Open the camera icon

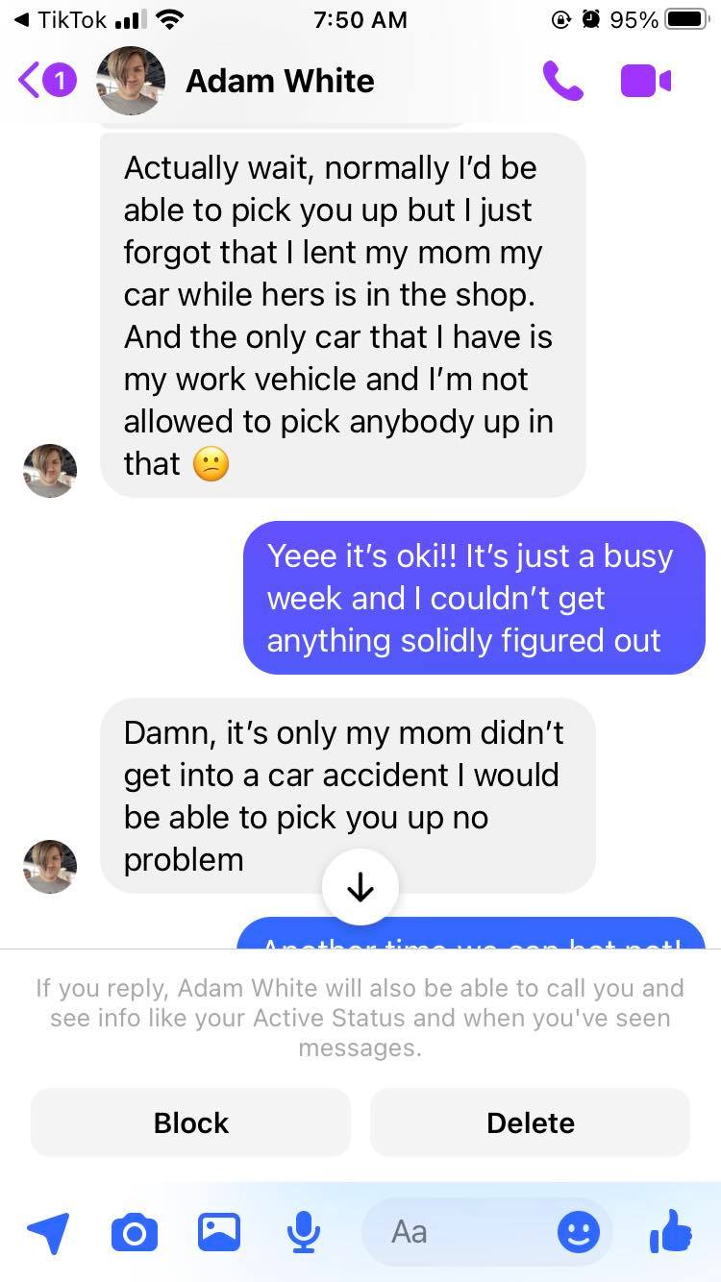point(135,1232)
